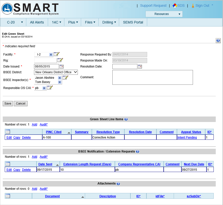Copy the A-100 line item
The height and width of the screenshot is (205, 223).
17,137
